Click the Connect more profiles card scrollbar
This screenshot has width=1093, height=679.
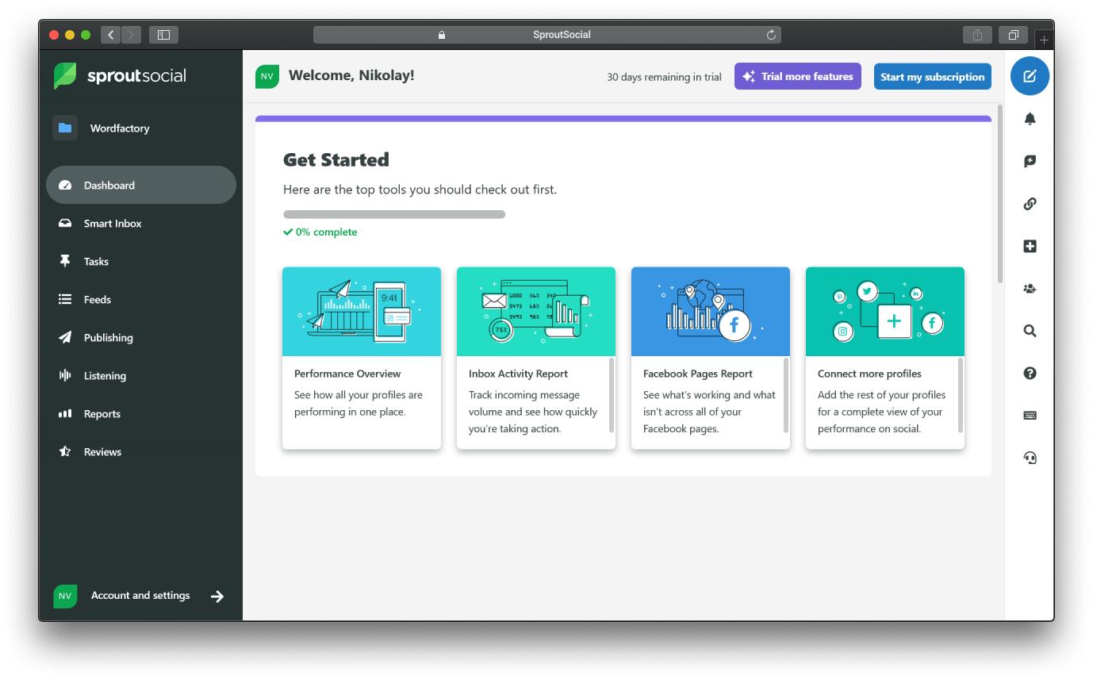pyautogui.click(x=961, y=395)
